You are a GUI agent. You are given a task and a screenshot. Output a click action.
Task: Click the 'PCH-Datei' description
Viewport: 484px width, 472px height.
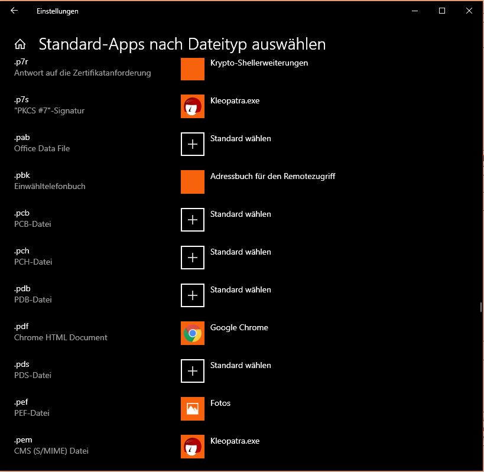click(33, 262)
